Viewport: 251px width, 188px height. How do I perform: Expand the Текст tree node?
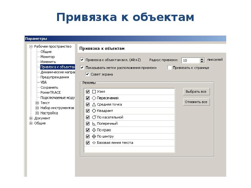(37, 103)
